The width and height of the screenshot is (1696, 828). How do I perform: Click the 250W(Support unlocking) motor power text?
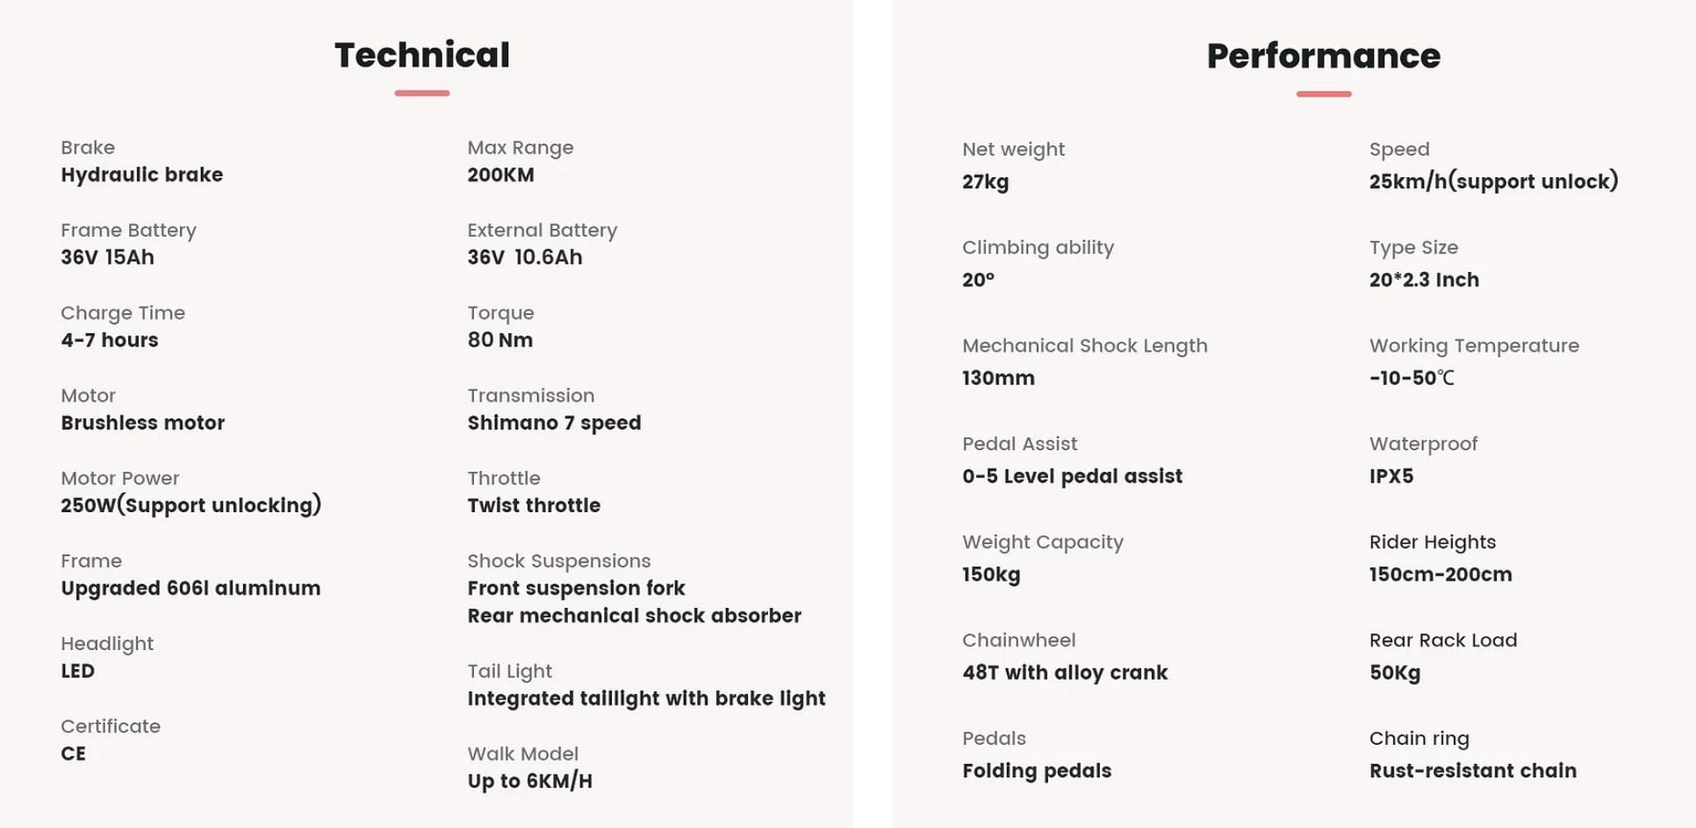pos(190,505)
